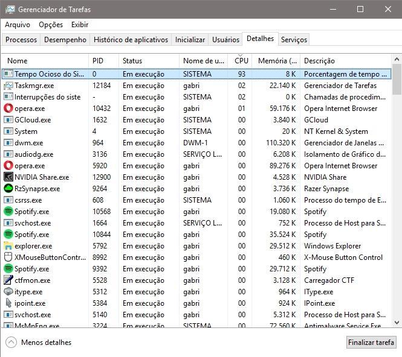Click user name DWM-1

coord(195,143)
